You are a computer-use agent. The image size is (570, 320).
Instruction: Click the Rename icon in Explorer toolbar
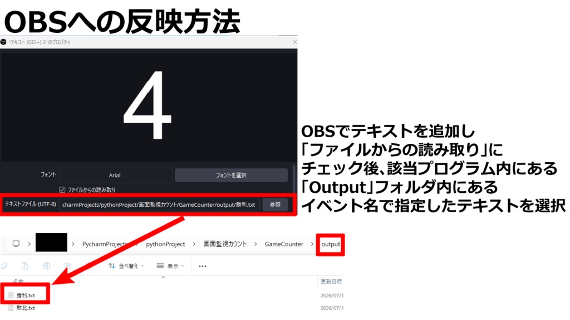pos(46,266)
